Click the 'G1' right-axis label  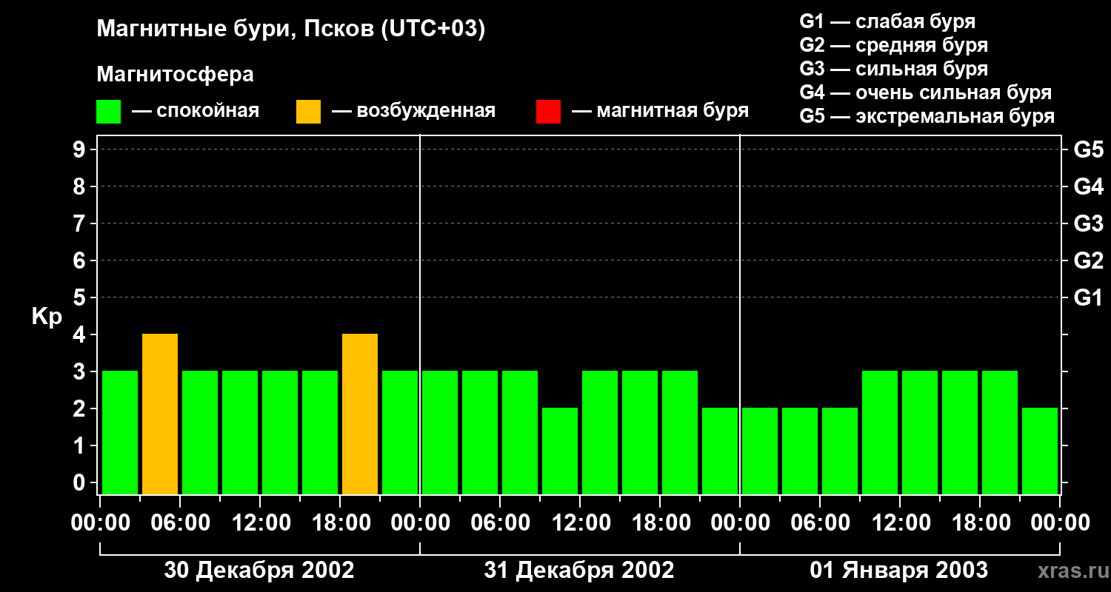click(1088, 298)
